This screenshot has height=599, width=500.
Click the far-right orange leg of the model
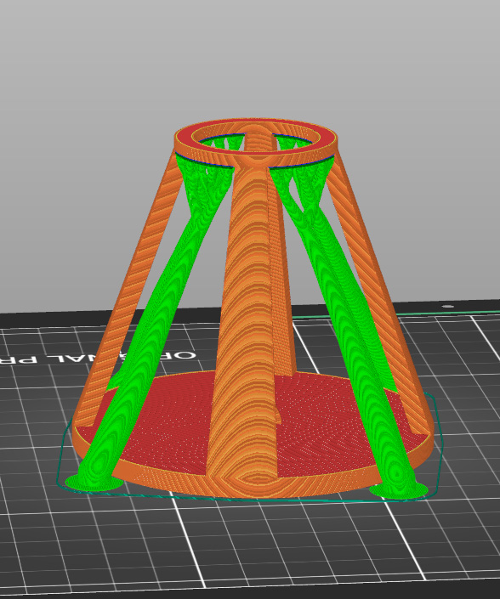378,291
